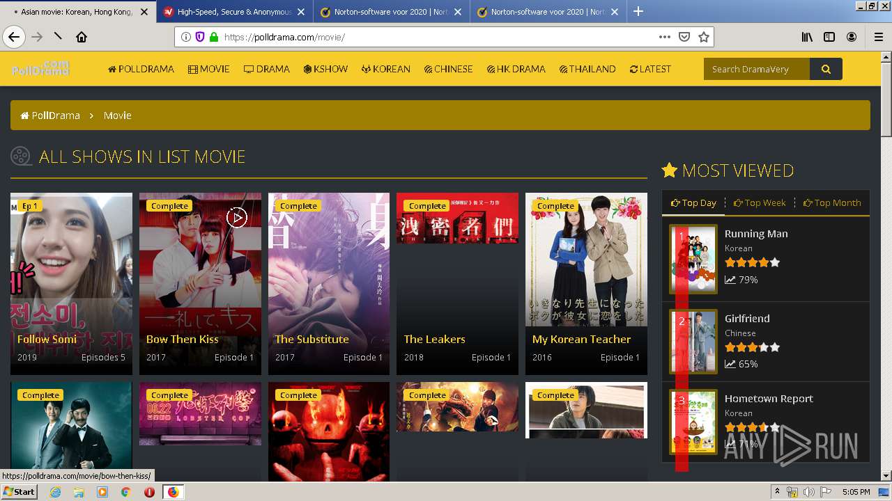
Task: Open a new browser tab
Action: click(x=638, y=11)
